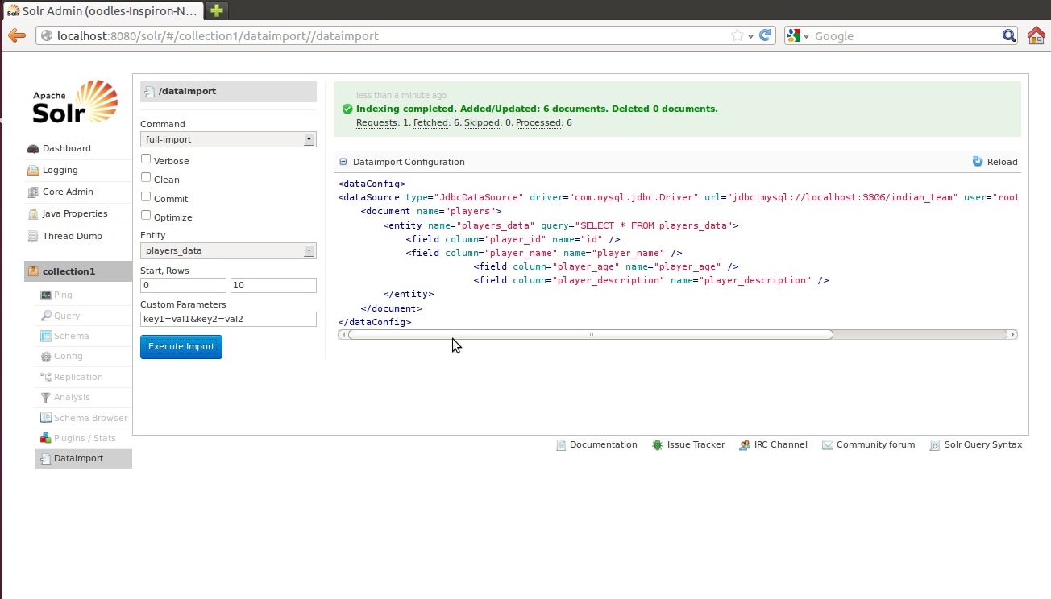Click the Schema icon in sidebar

[x=46, y=337]
